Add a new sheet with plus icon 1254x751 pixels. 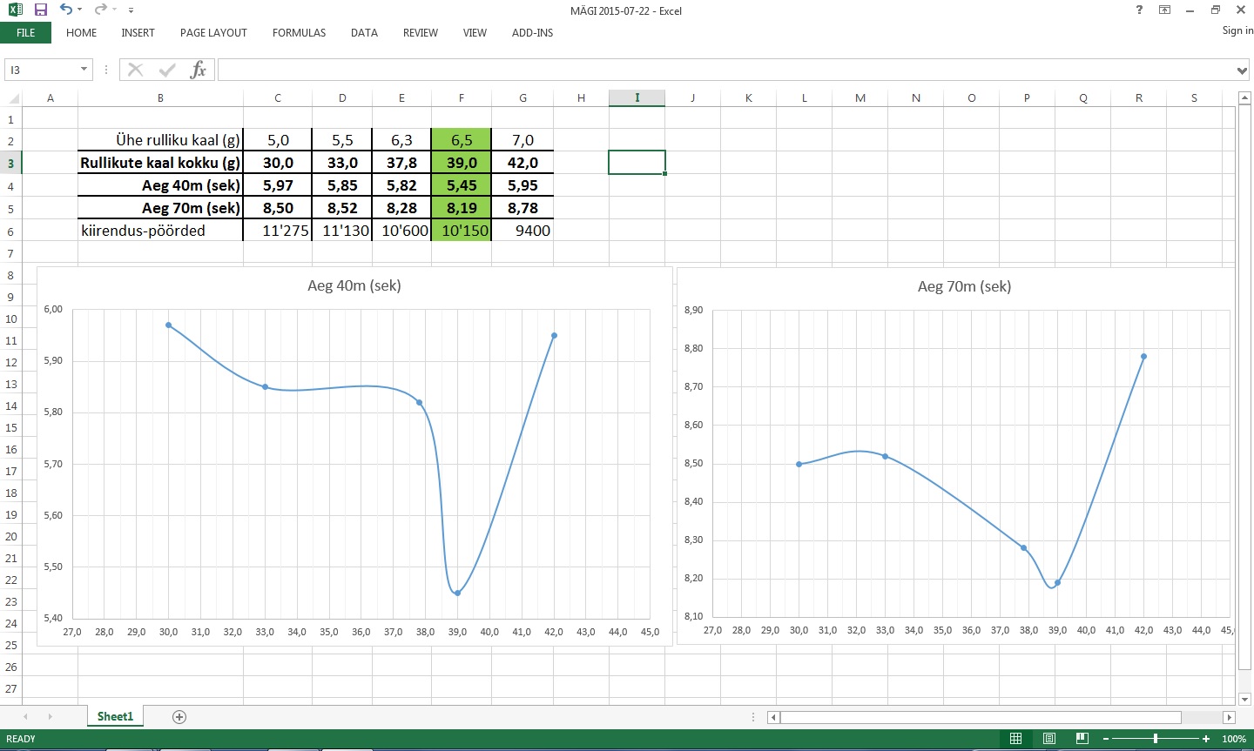click(179, 717)
